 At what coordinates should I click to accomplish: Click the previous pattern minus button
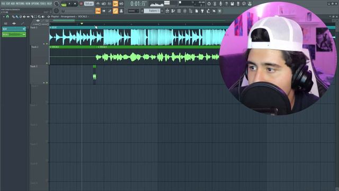coord(142,11)
